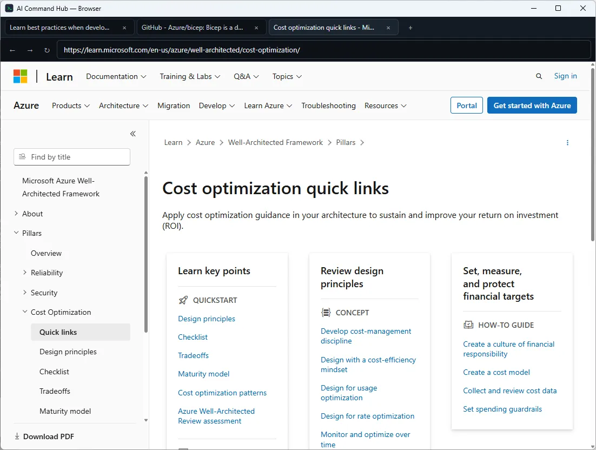Open sidebar Maturity model item
The image size is (596, 450).
point(65,411)
